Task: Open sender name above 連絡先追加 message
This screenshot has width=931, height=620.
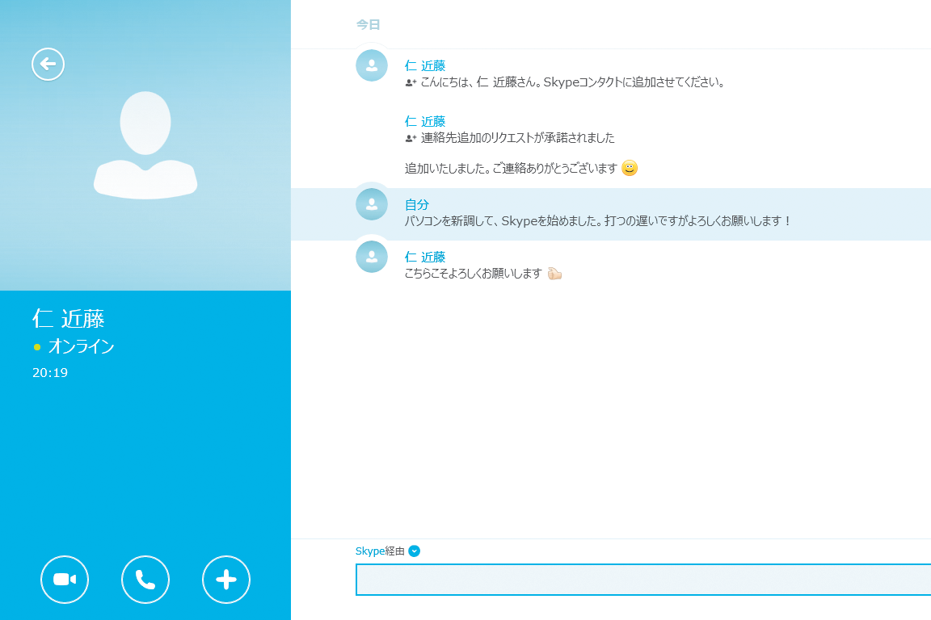Action: coord(425,122)
